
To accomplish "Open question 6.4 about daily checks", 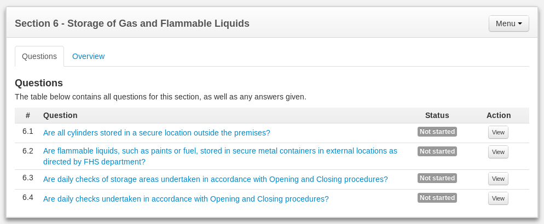I will click(x=186, y=199).
